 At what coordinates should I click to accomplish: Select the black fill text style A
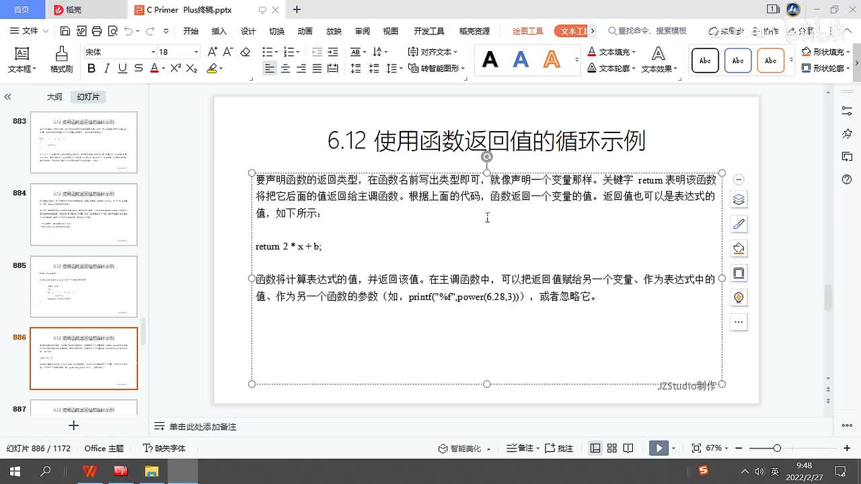pos(490,60)
